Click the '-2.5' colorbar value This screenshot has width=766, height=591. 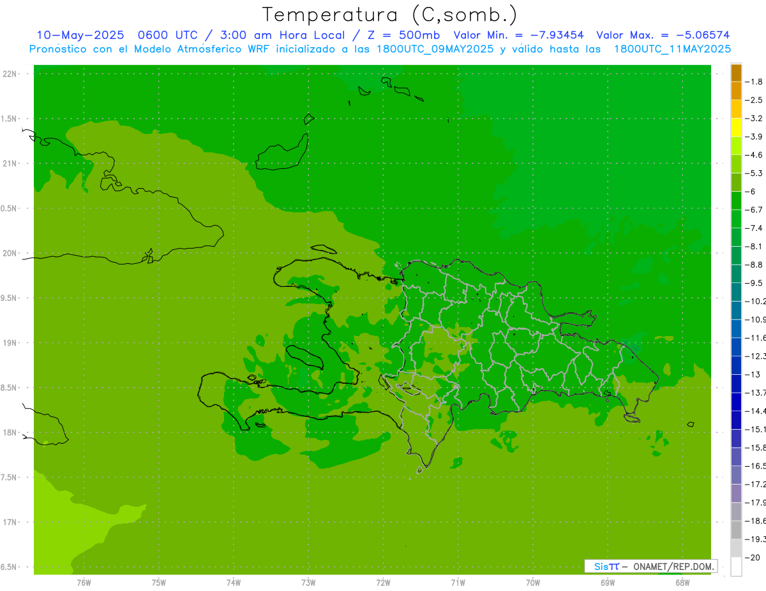[x=753, y=100]
